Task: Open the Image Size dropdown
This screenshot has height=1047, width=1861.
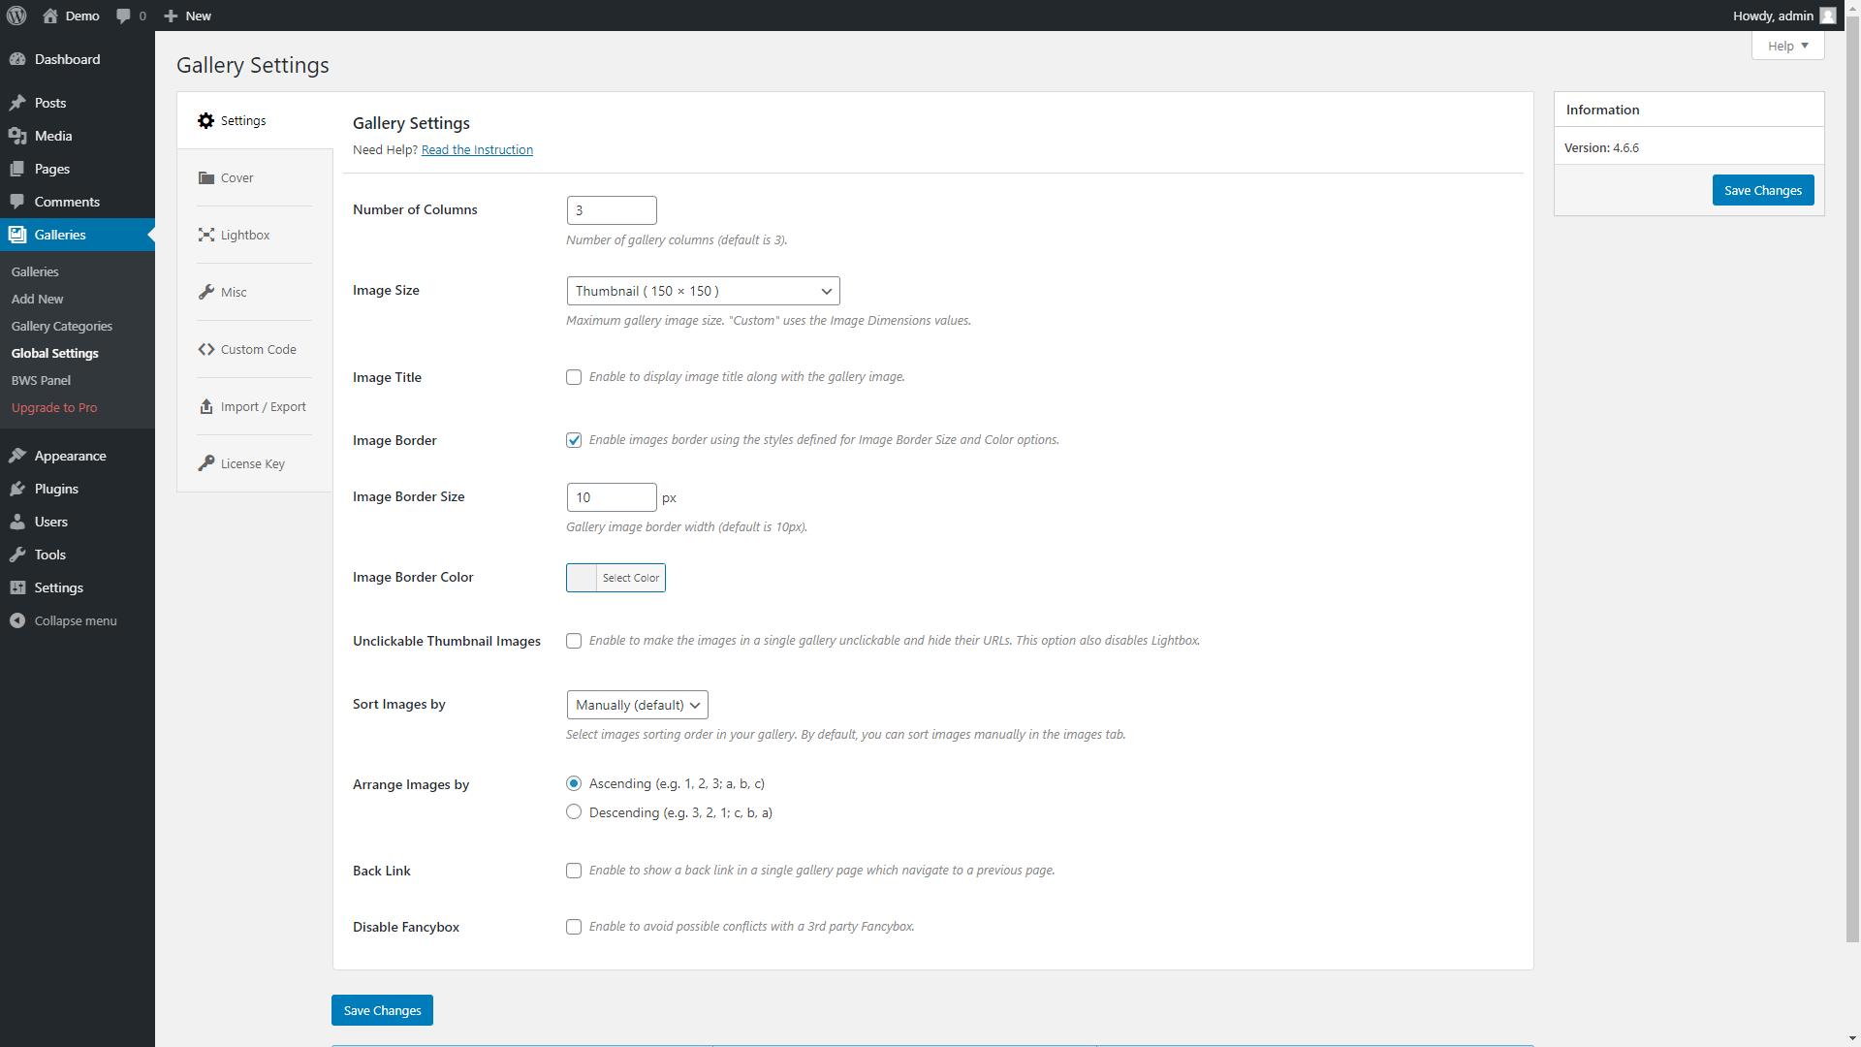Action: (x=703, y=290)
